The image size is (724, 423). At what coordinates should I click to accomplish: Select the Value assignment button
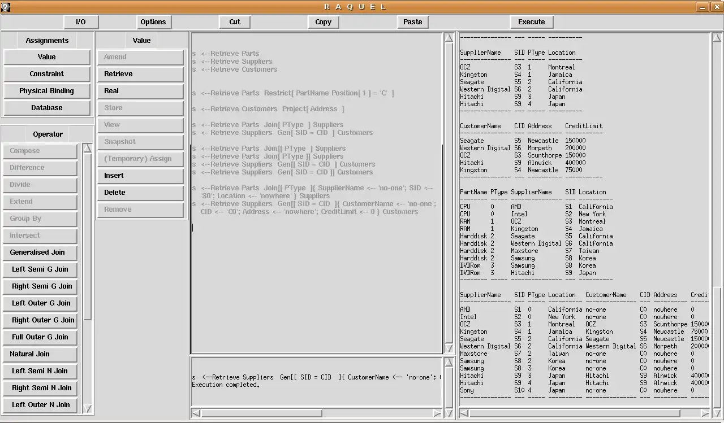(x=47, y=57)
